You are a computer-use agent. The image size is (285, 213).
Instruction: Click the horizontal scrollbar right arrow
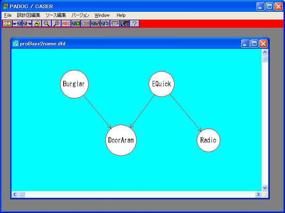258,194
